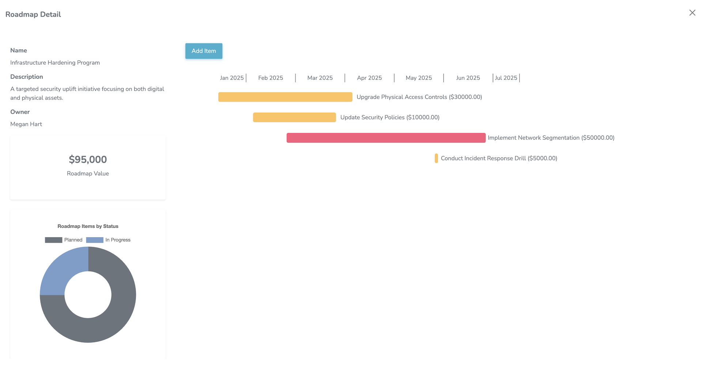Click the Implement Network Segmentation label
This screenshot has width=702, height=367.
pyautogui.click(x=551, y=138)
